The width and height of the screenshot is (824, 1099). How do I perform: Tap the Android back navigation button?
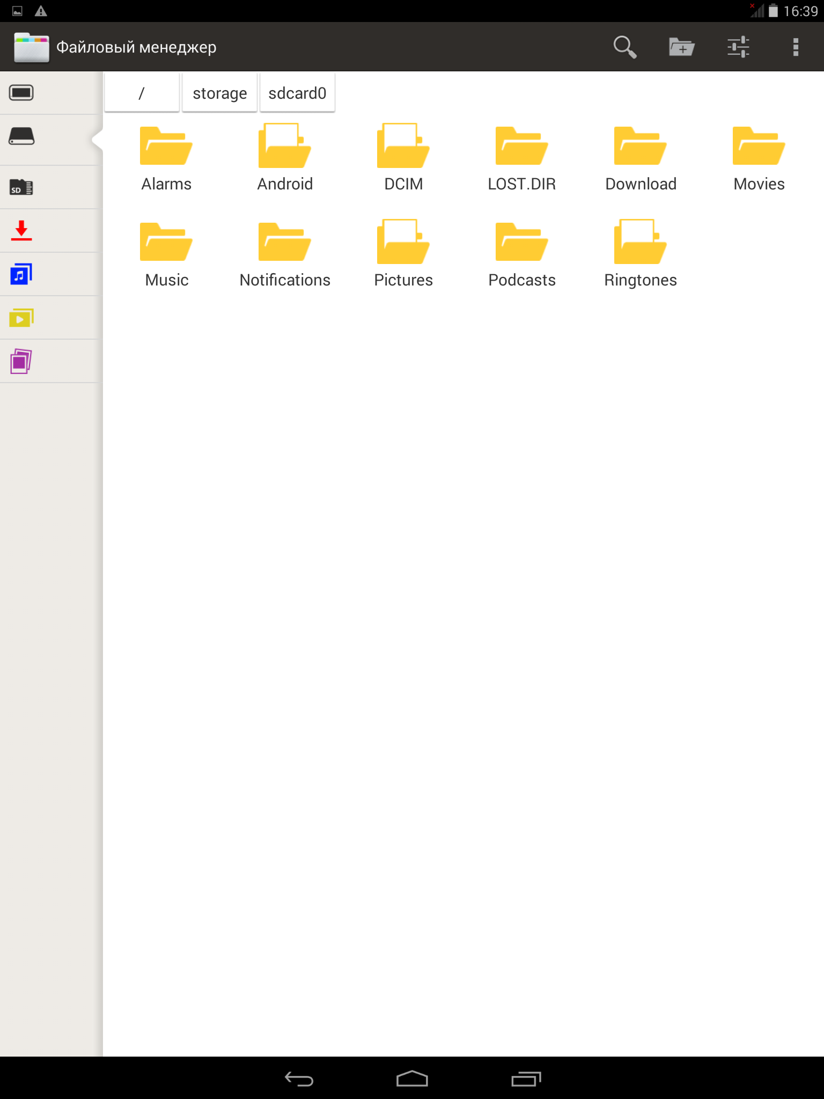pyautogui.click(x=299, y=1079)
